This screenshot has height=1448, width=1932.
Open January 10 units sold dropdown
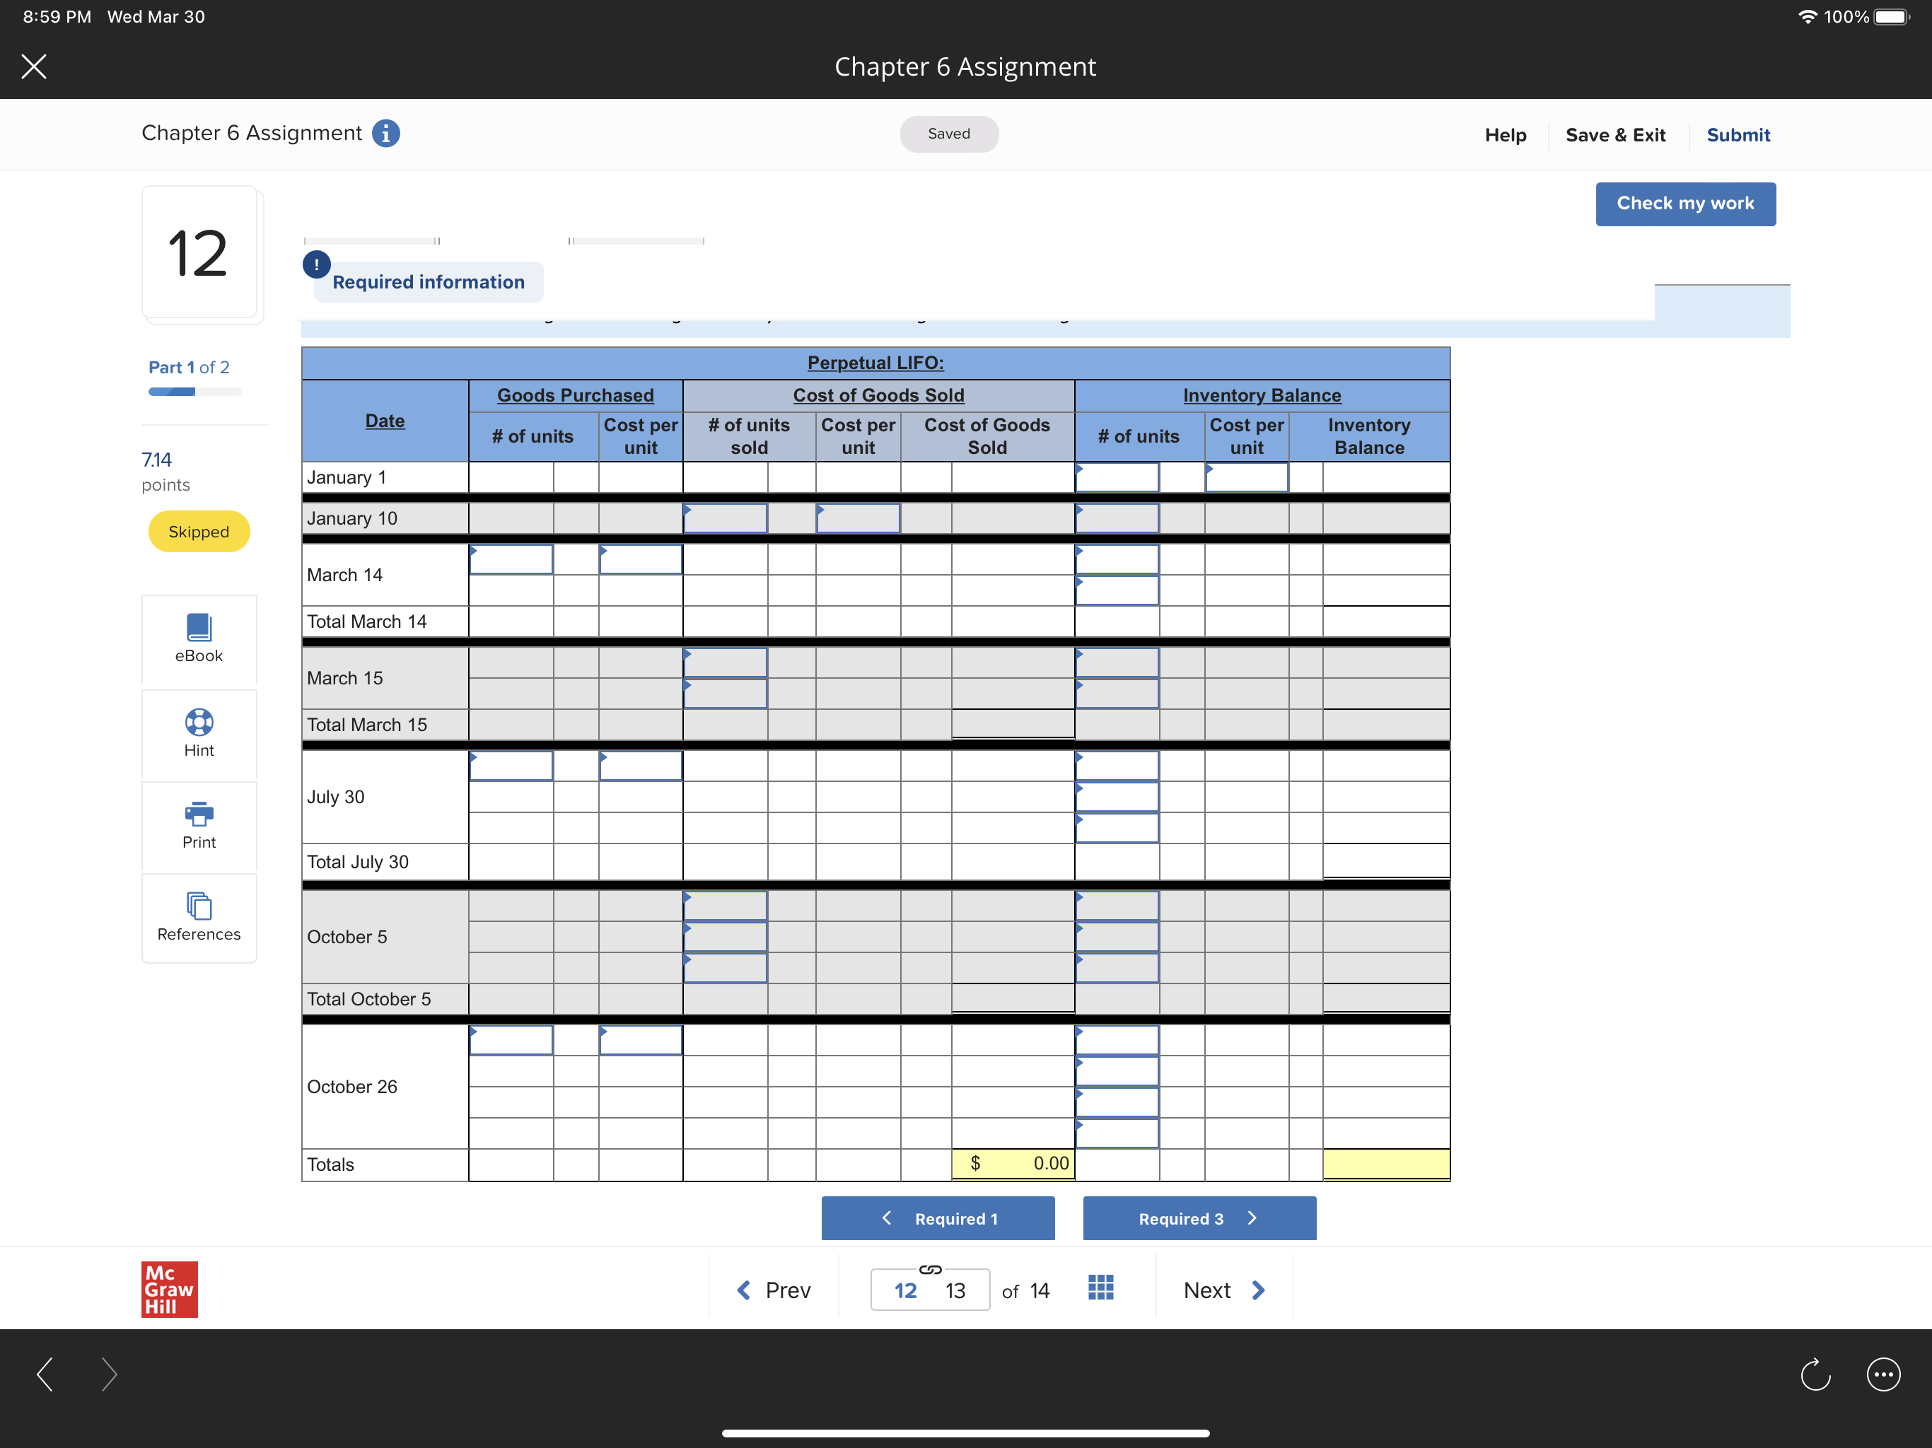pos(725,519)
